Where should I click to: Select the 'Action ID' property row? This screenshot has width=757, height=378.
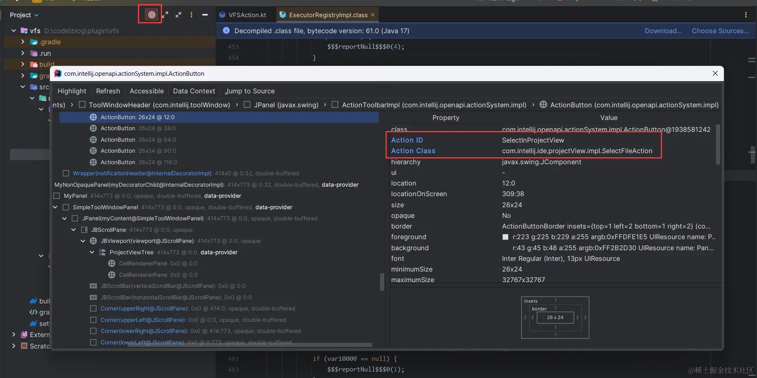click(552, 140)
